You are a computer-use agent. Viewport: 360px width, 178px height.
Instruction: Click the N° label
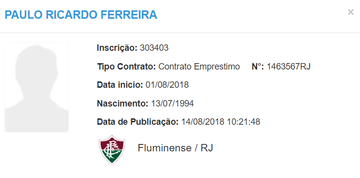pos(258,67)
